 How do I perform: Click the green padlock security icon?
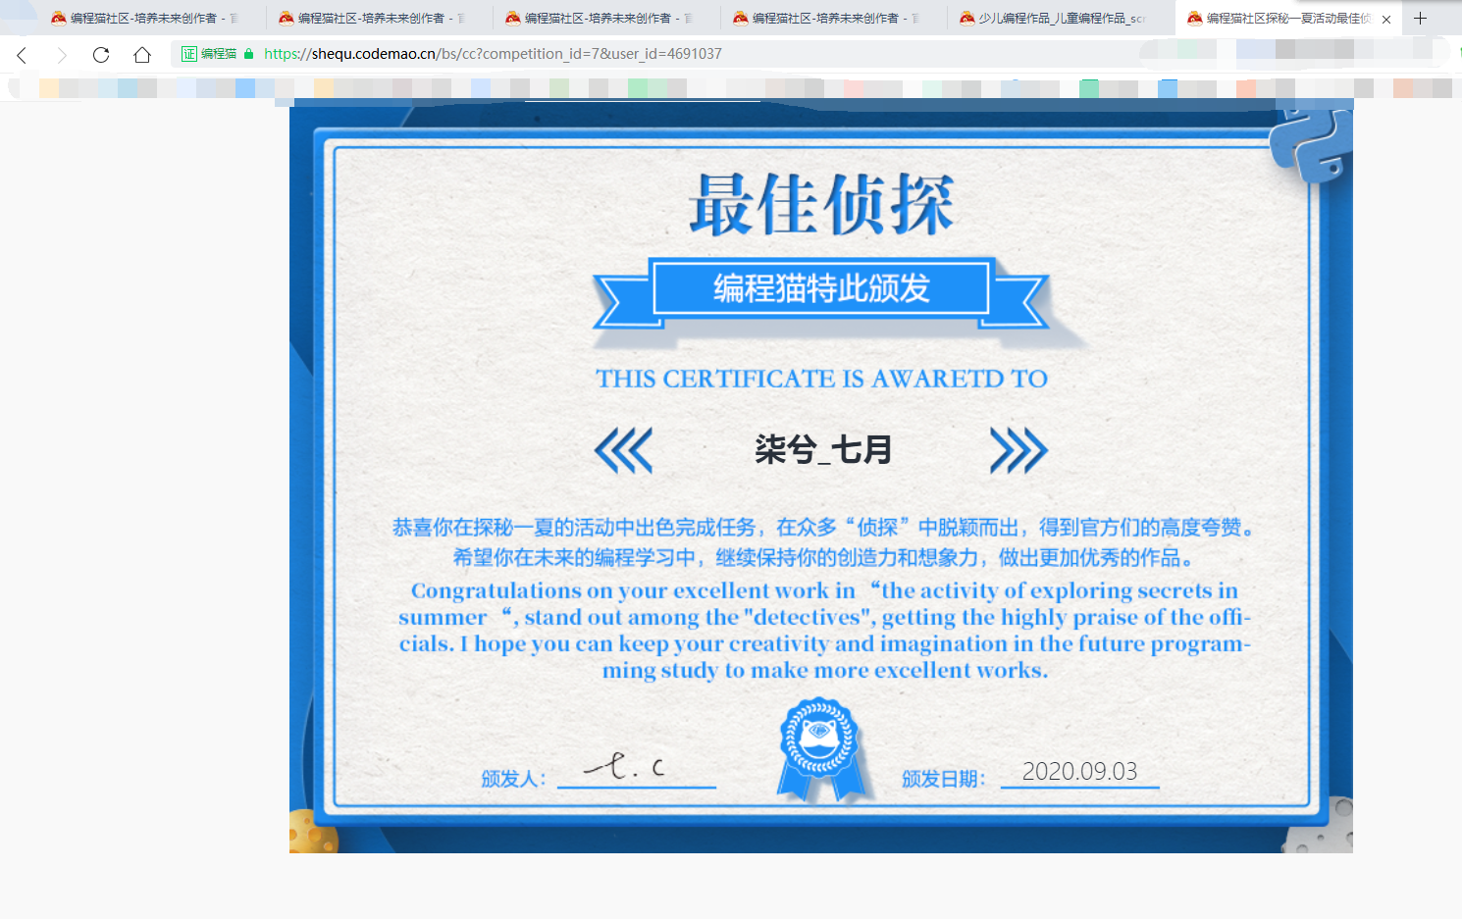point(248,54)
